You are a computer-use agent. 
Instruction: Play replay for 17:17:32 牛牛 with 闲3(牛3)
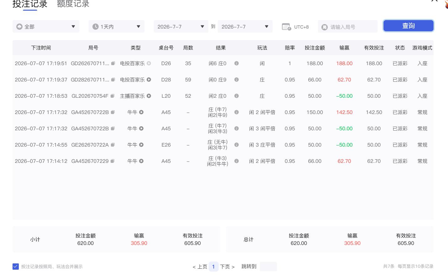(x=141, y=128)
